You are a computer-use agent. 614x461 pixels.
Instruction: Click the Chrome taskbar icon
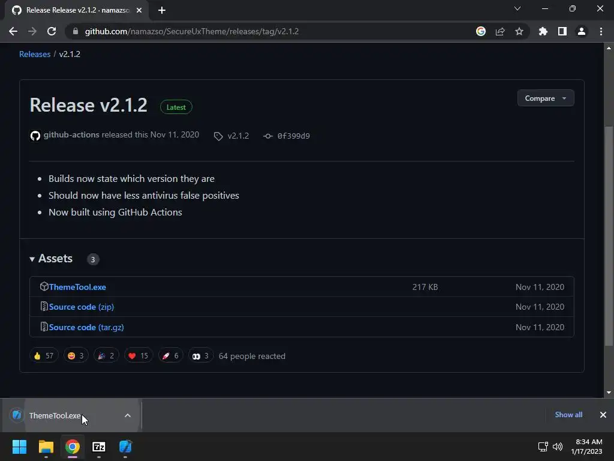73,447
